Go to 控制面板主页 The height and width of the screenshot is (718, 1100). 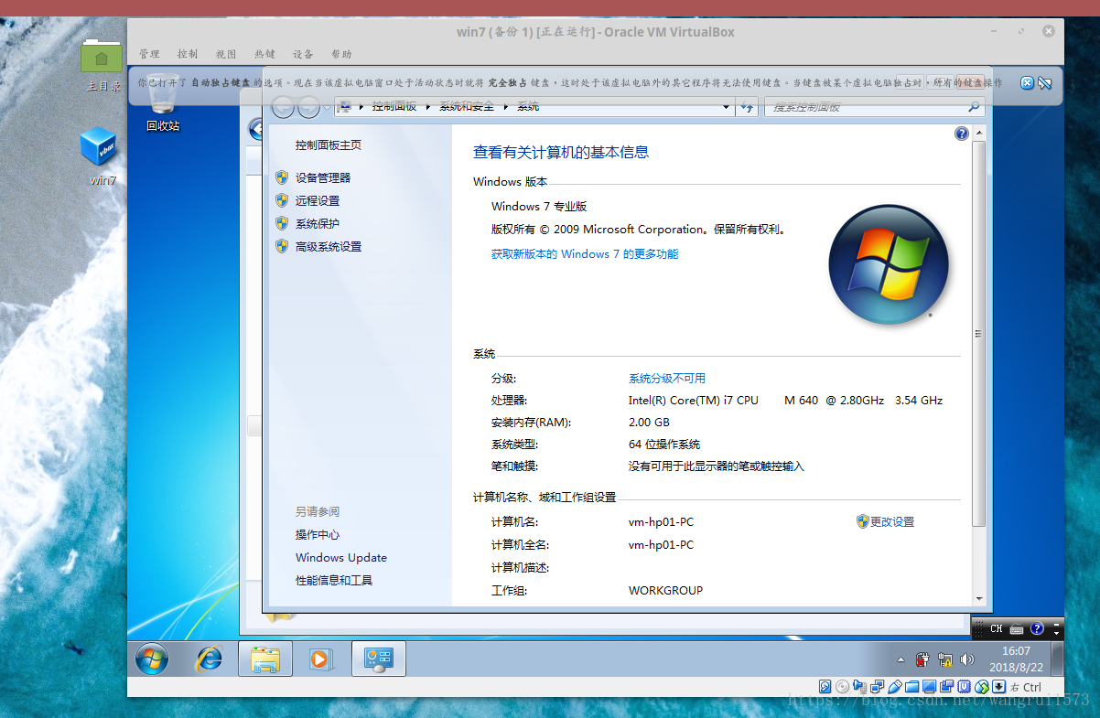(329, 145)
